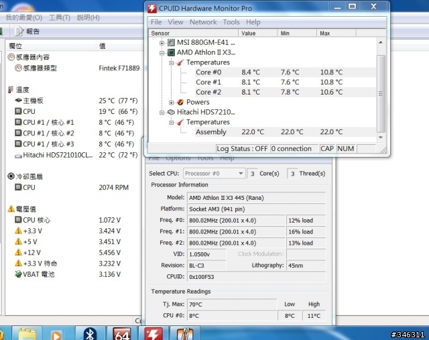Click the 主機板 motherboard icon

click(x=18, y=101)
